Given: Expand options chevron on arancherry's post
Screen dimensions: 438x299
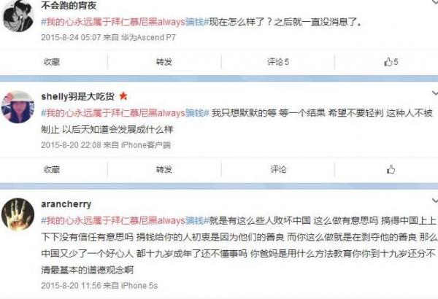Looking at the screenshot, I should 434,201.
